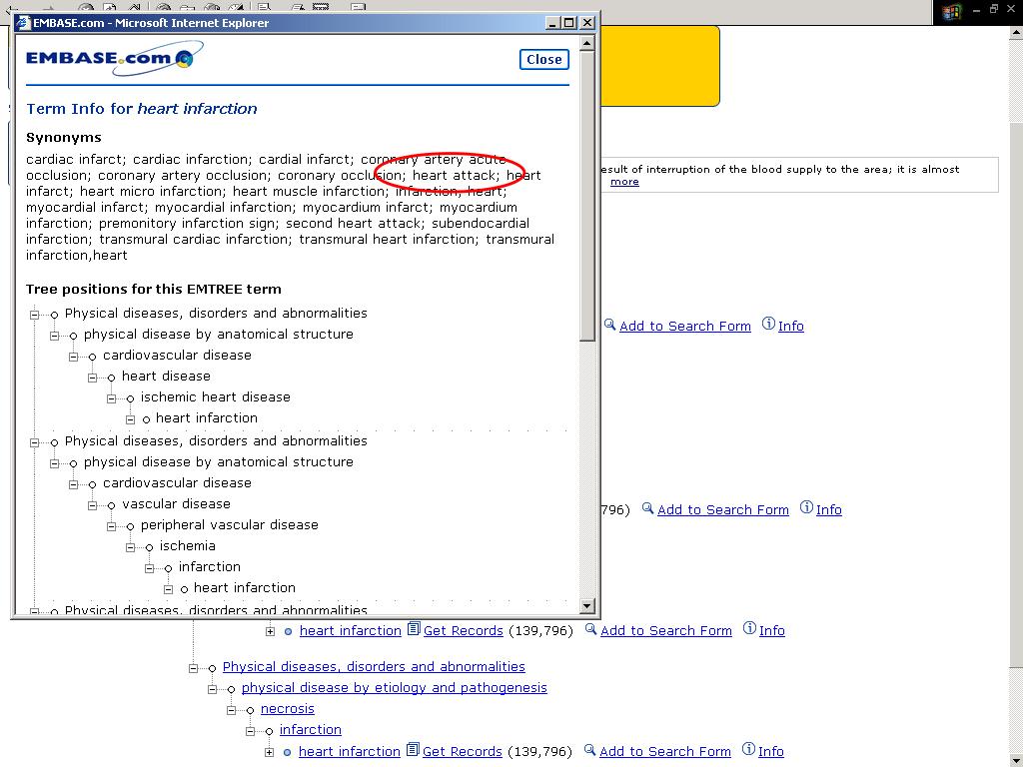Click Add to Search Form in heart infarction row under necrosis
This screenshot has height=767, width=1023.
664,751
